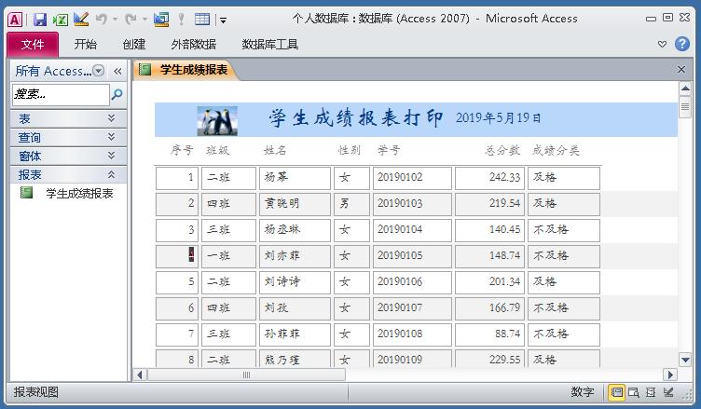The height and width of the screenshot is (409, 701).
Task: Switch to Print Preview status bar icon
Action: click(634, 392)
